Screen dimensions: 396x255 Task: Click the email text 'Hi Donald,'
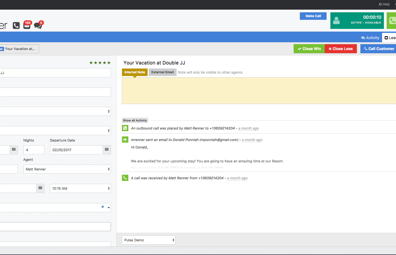pos(139,147)
